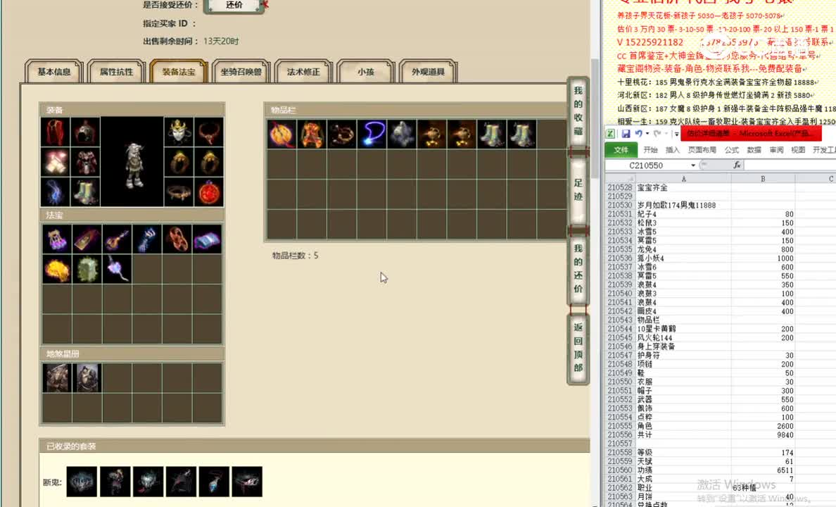Open the Excel 数据 ribbon tab

coord(754,150)
